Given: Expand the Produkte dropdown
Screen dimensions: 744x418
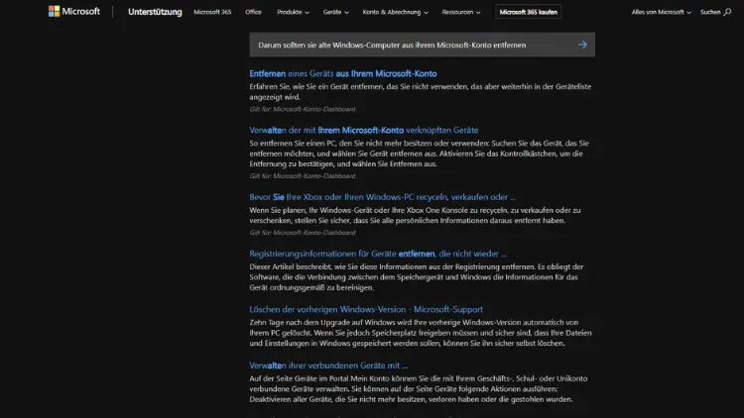Looking at the screenshot, I should coord(293,12).
